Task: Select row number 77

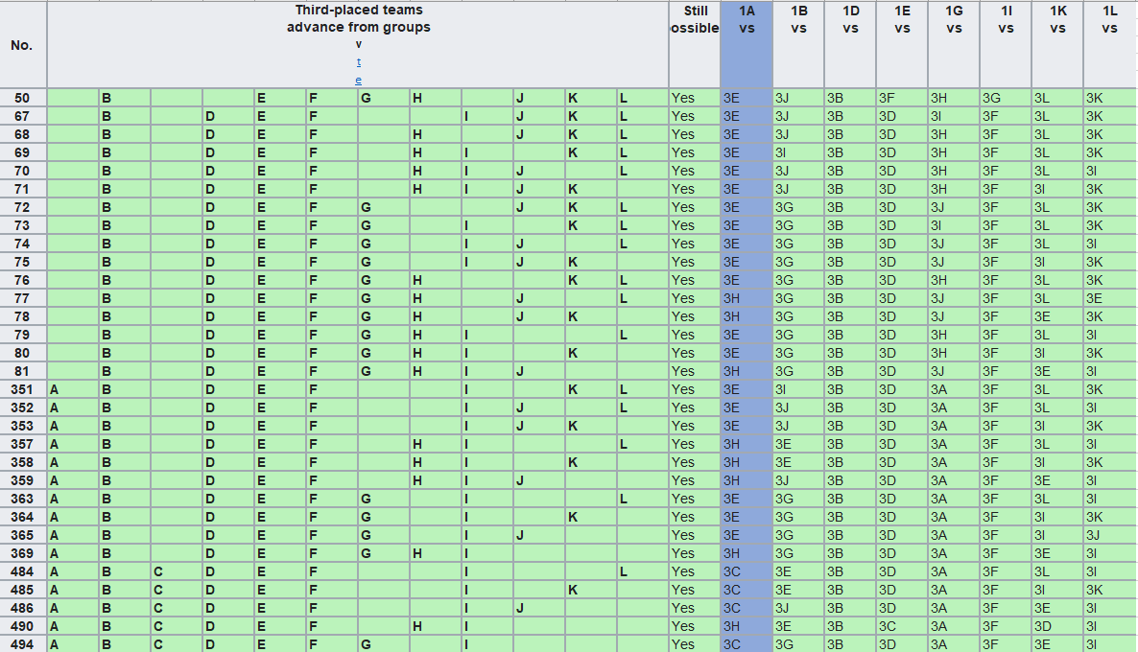Action: coord(22,298)
